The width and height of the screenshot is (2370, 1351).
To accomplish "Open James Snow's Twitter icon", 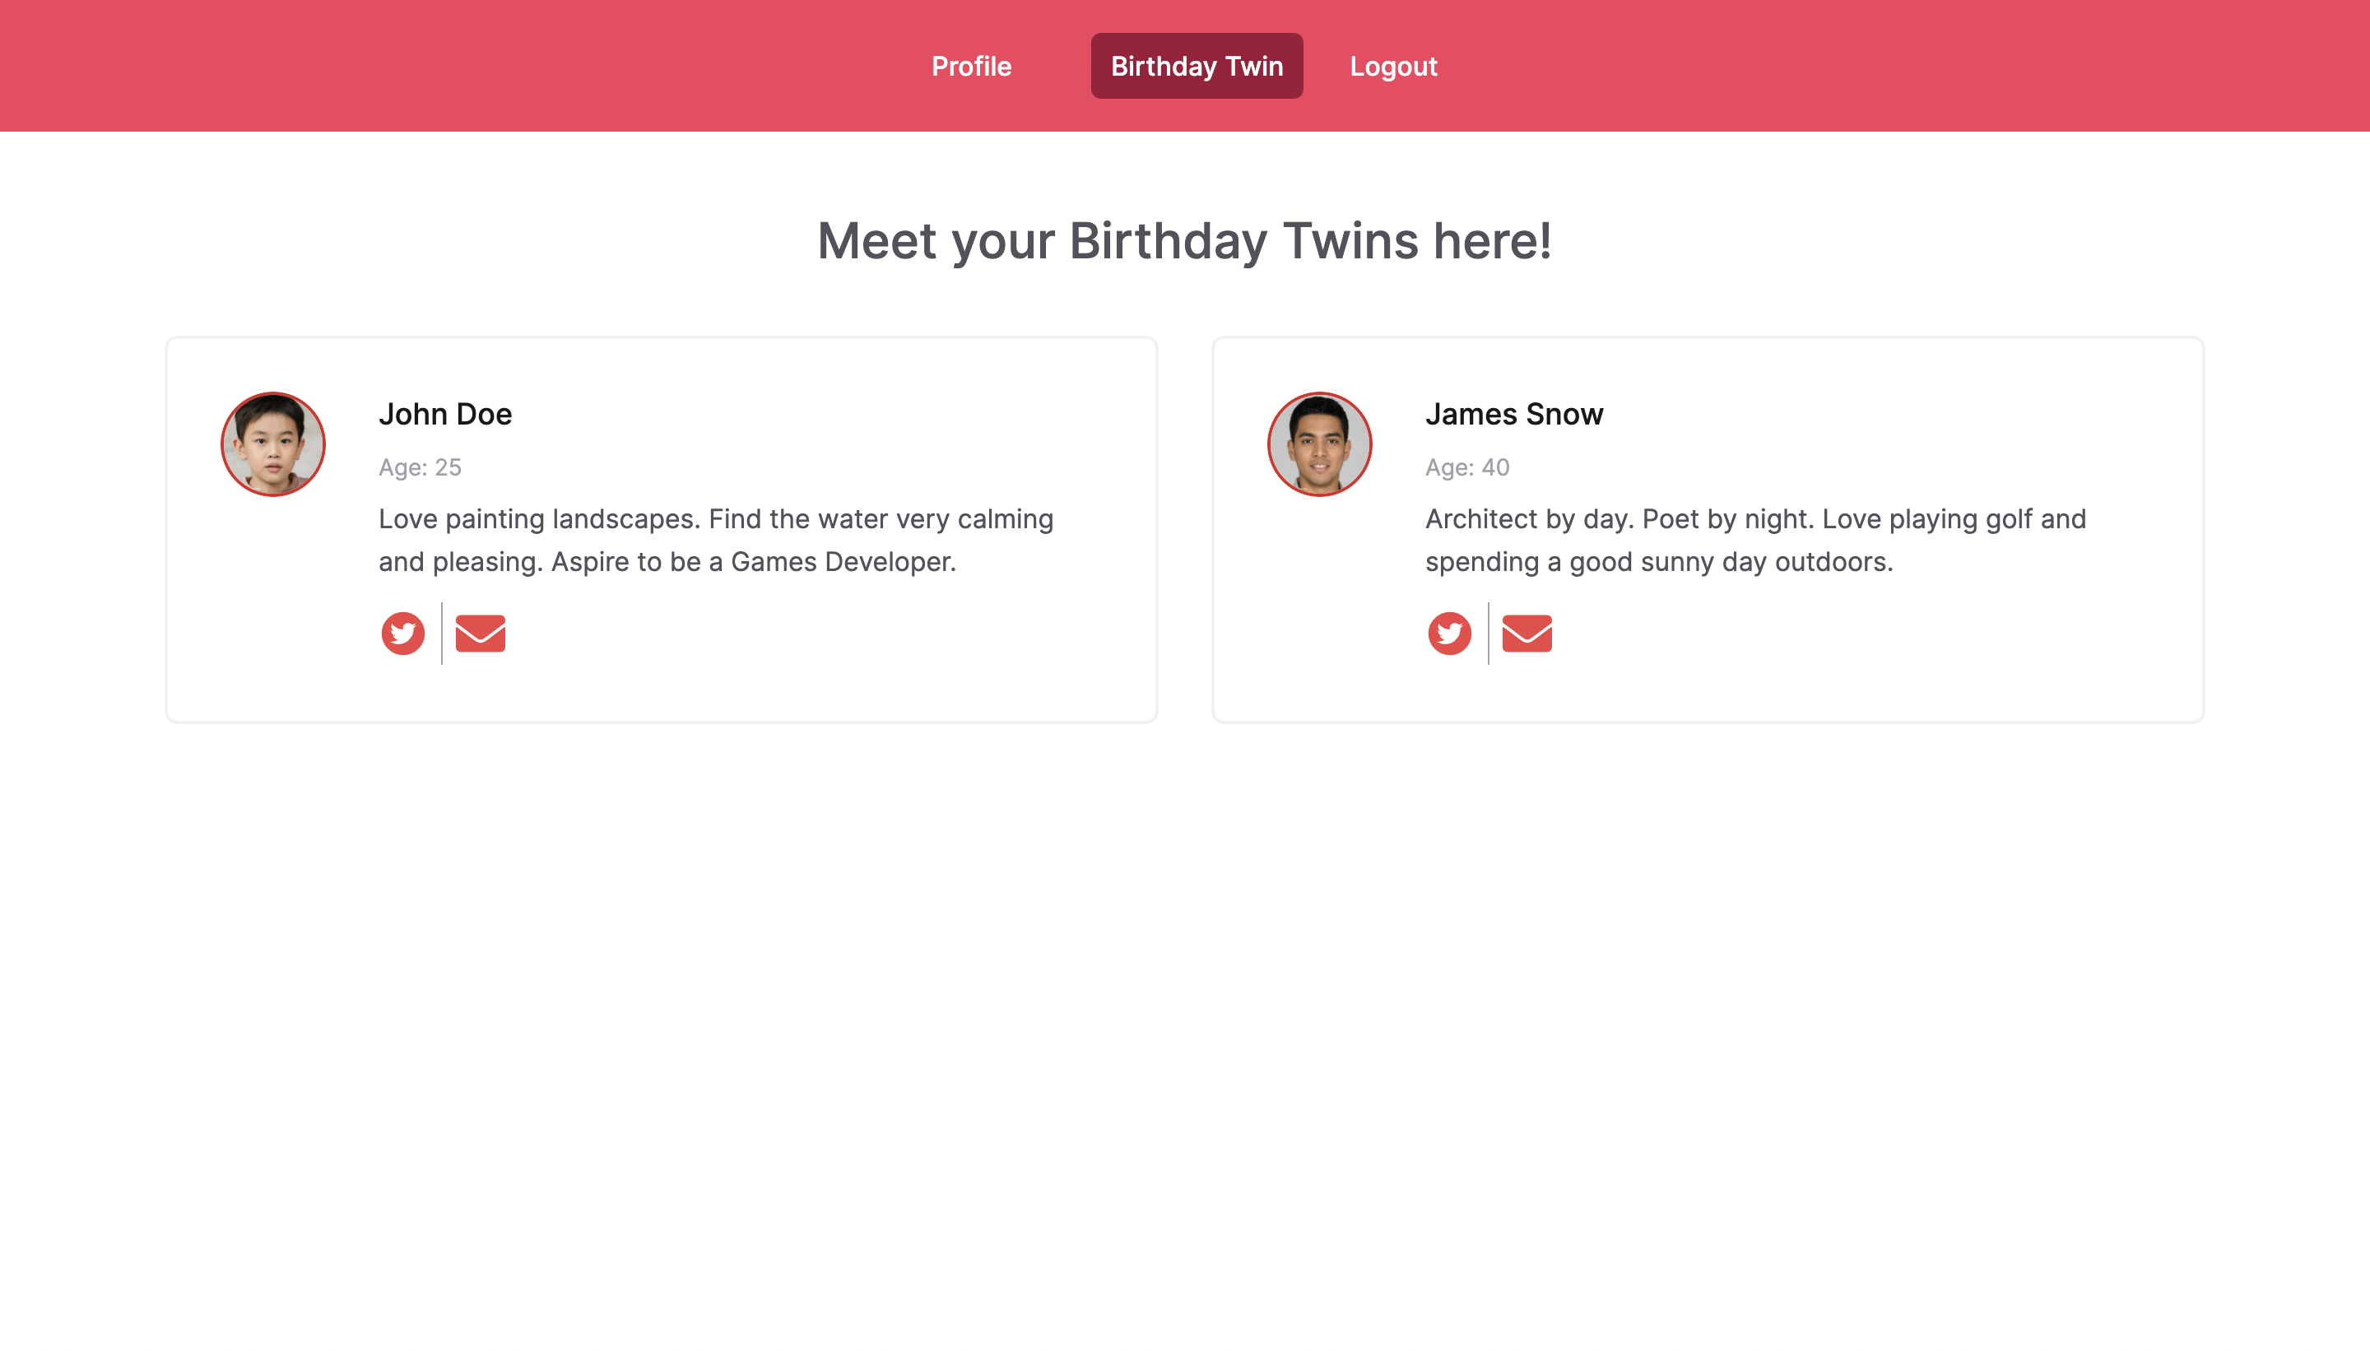I will click(1449, 633).
